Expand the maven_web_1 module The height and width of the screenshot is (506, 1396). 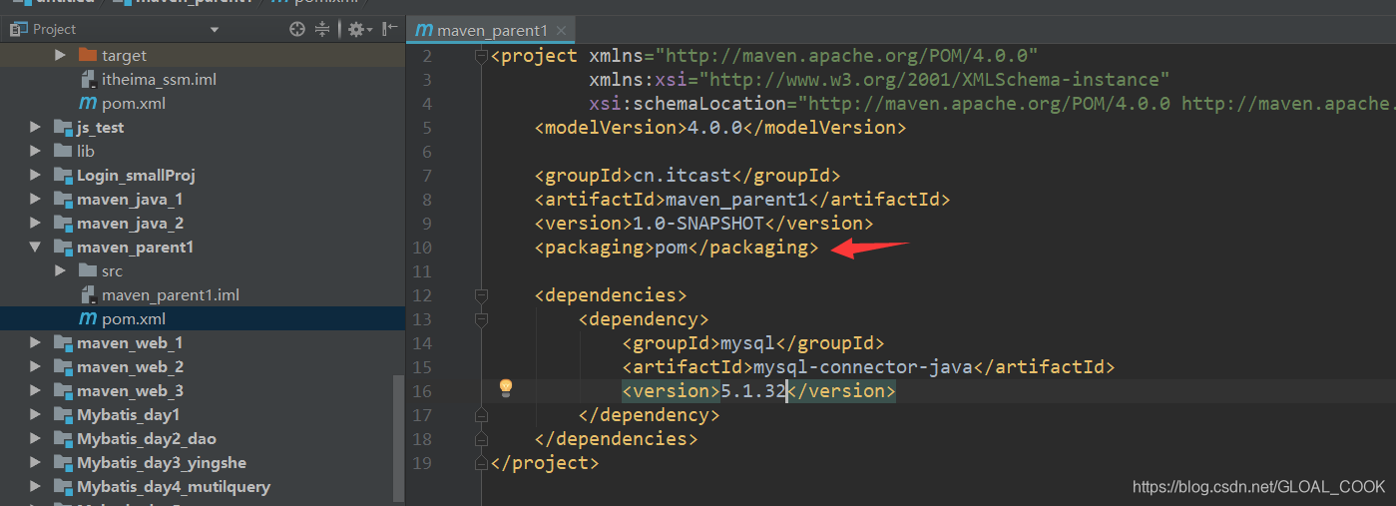click(x=36, y=342)
